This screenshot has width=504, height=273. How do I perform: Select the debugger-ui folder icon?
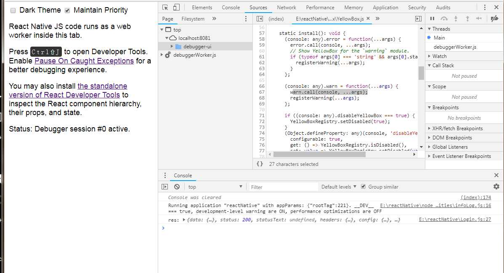[x=178, y=47]
